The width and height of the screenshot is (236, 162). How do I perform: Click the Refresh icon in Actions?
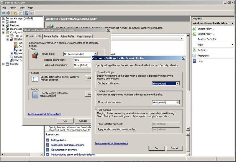tap(194, 50)
